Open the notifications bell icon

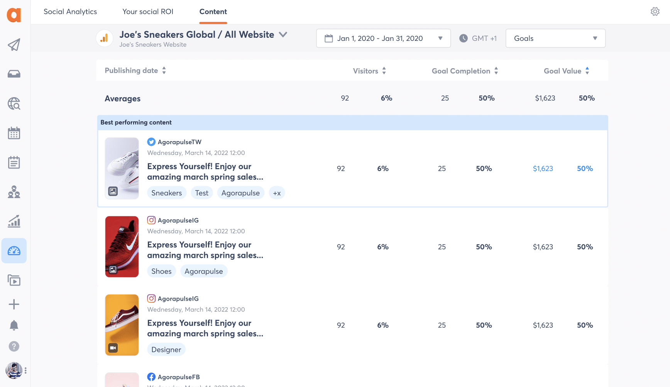(14, 325)
